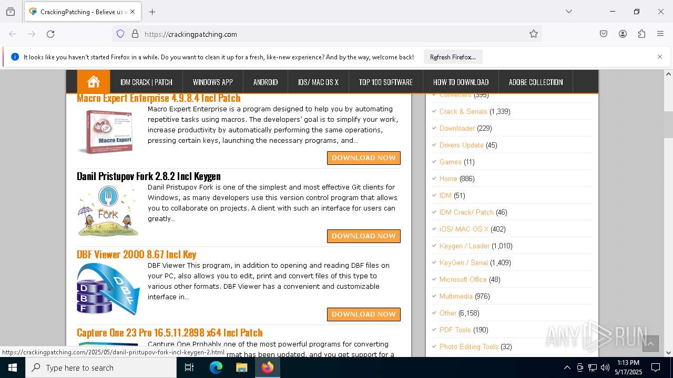This screenshot has height=378, width=673.
Task: Click Download Now for DBF Viewer 2000
Action: [x=364, y=314]
